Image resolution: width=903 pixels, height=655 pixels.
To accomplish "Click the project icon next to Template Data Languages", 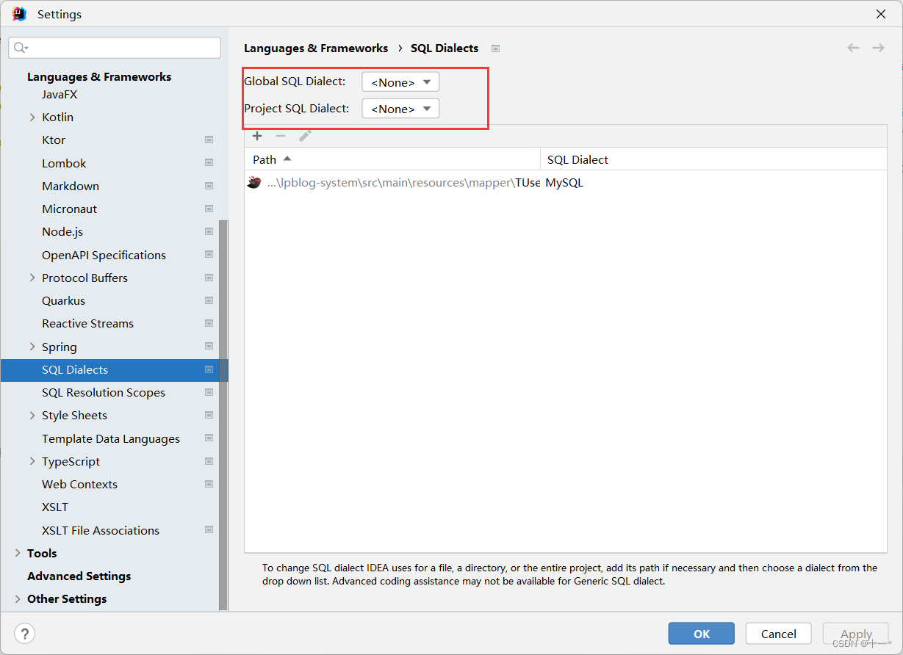I will point(209,438).
